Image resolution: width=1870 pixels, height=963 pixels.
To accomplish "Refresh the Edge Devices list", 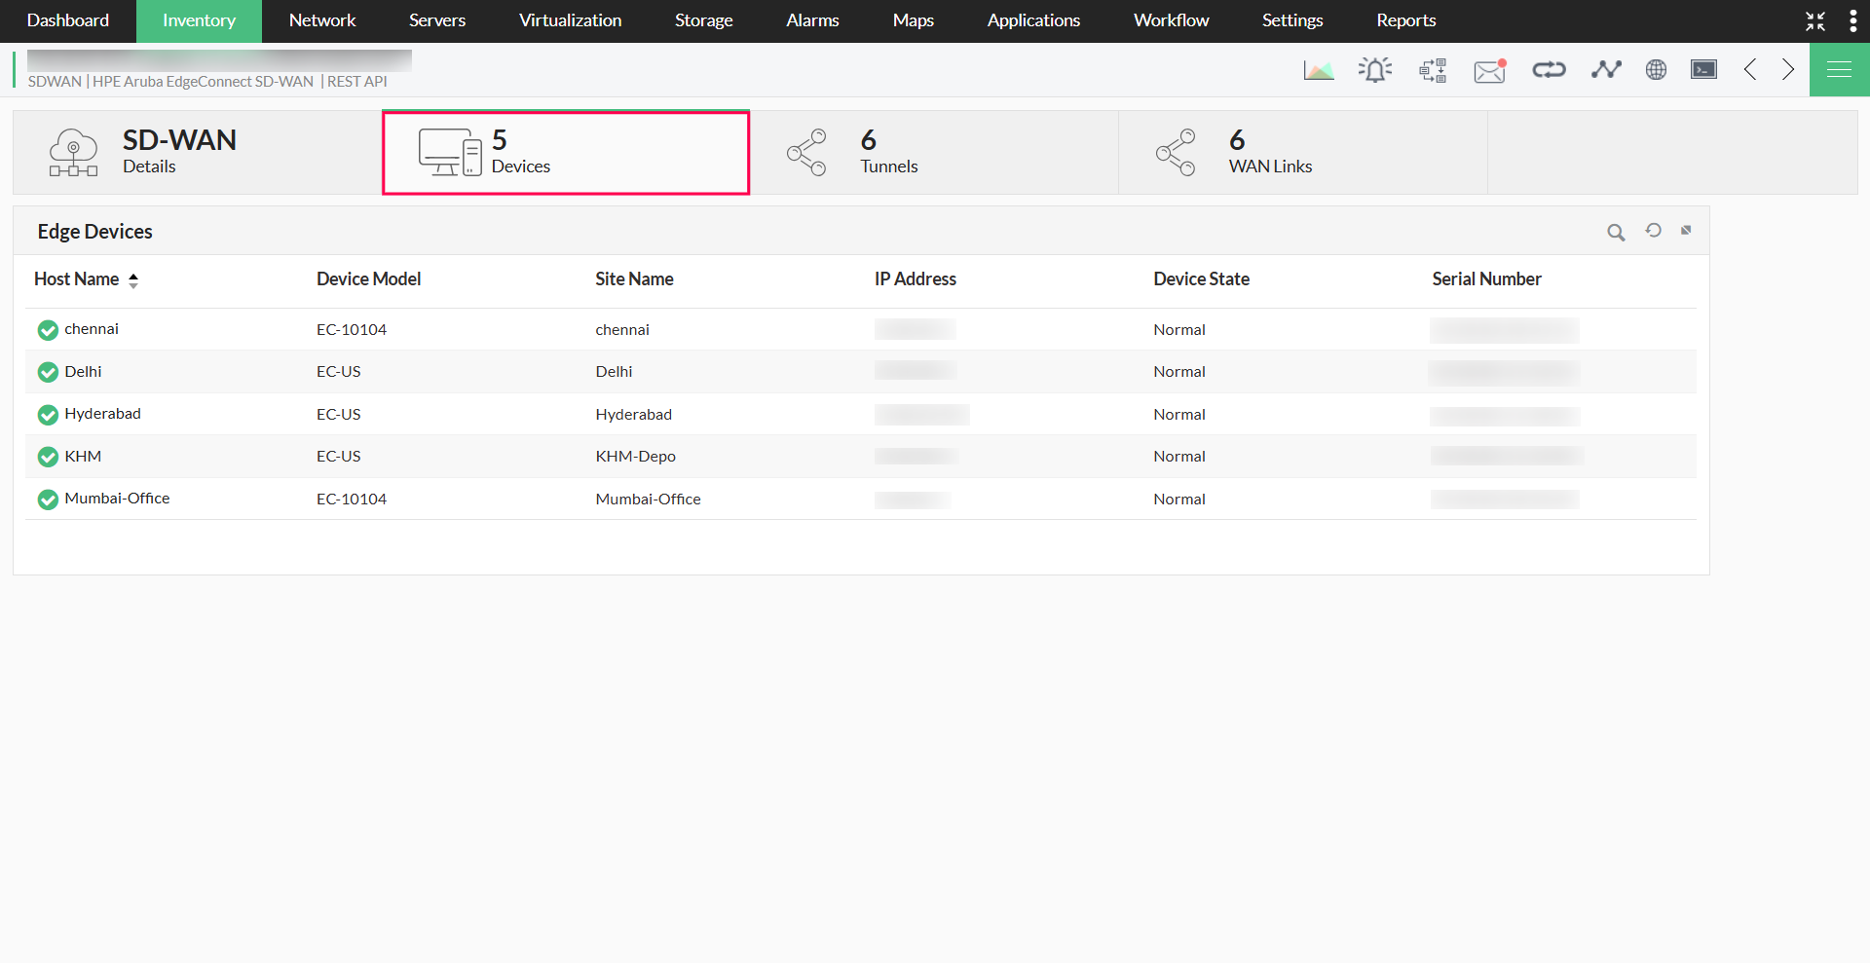I will [1653, 232].
